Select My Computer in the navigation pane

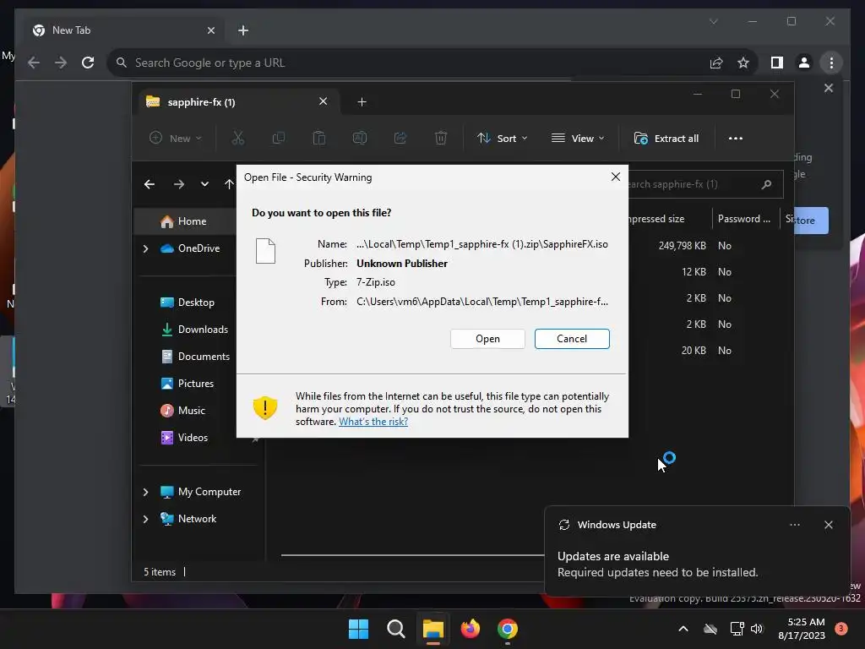point(200,492)
